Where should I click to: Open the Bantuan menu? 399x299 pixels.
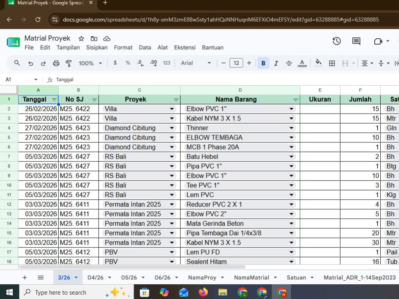click(213, 47)
